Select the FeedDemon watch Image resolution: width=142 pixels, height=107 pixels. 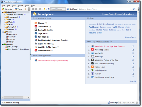point(13,34)
